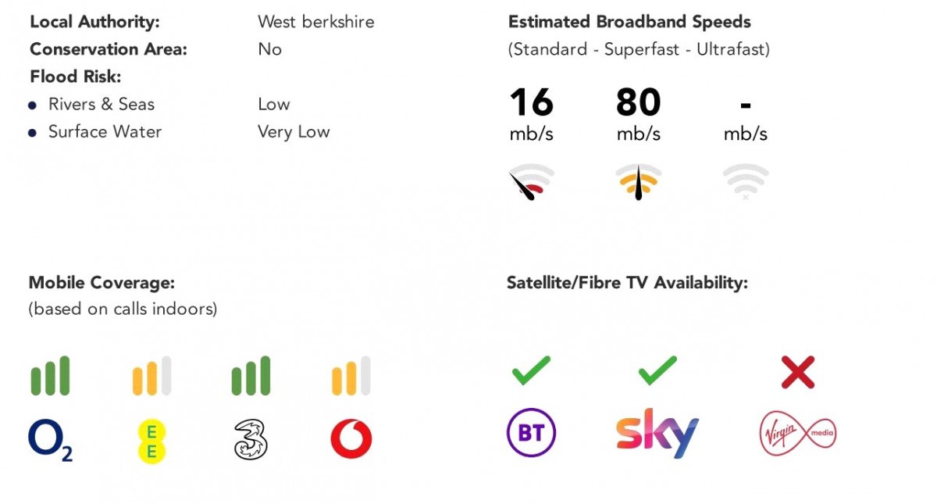Image resolution: width=937 pixels, height=504 pixels.
Task: Click the EE network logo
Action: point(152,441)
